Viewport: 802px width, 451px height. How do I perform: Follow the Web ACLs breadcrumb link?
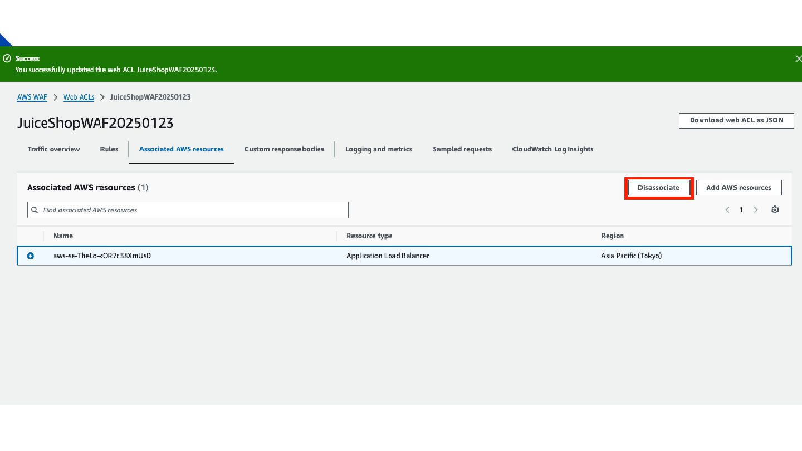[79, 97]
